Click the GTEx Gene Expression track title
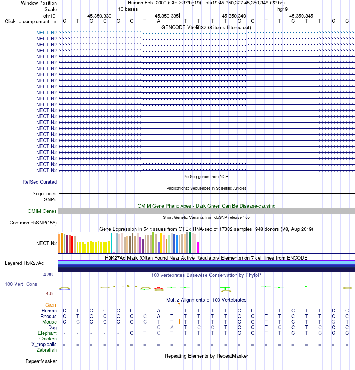Viewport: 355px width, 370px height. [x=206, y=229]
